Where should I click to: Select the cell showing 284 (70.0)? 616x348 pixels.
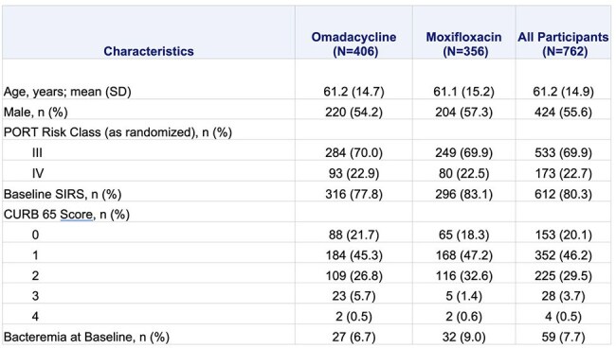tap(354, 152)
